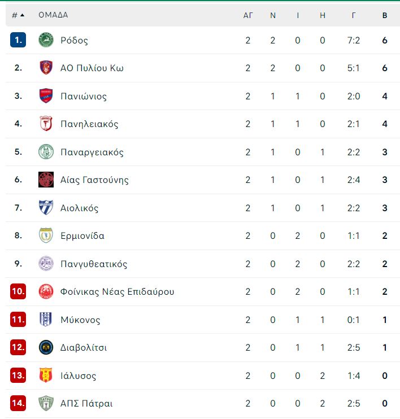Open Πανιώνιος via its red-blue crest
This screenshot has height=419, width=400.
46,95
